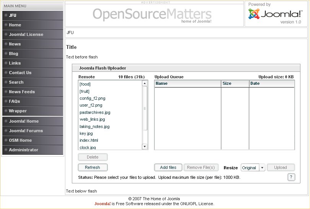Click the OpenSourceMatters banner
This screenshot has height=209, width=310.
[x=152, y=15]
